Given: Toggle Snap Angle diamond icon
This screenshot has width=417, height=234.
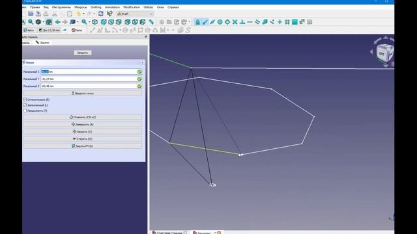Looking at the screenshot, I should pyautogui.click(x=227, y=22).
